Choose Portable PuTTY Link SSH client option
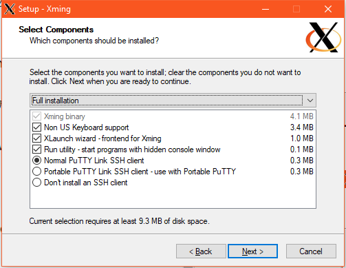 tap(36, 172)
